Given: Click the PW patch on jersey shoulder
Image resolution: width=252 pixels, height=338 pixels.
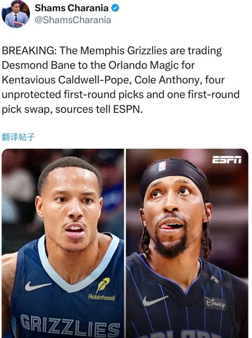Looking at the screenshot, I should [x=215, y=280].
